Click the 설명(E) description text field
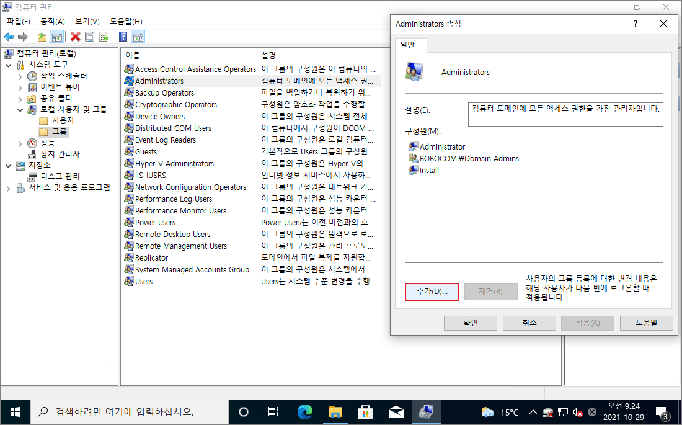 pyautogui.click(x=565, y=115)
